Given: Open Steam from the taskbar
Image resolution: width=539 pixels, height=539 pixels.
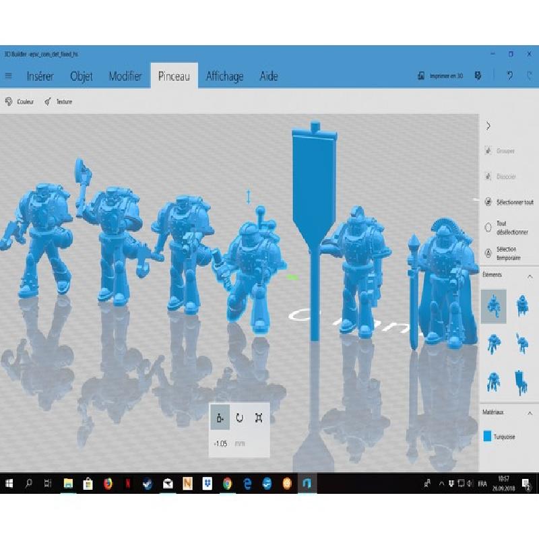Looking at the screenshot, I should [148, 484].
